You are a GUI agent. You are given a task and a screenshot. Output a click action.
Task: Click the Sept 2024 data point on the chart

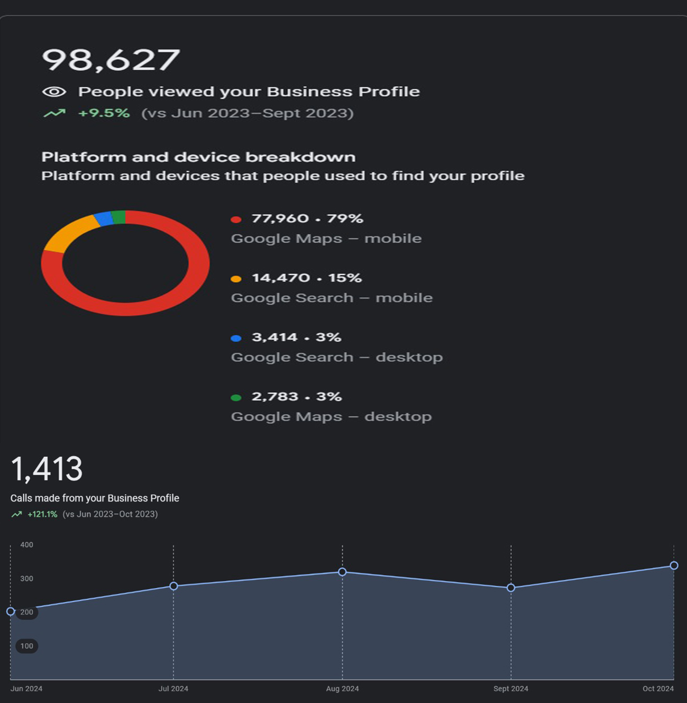point(511,588)
